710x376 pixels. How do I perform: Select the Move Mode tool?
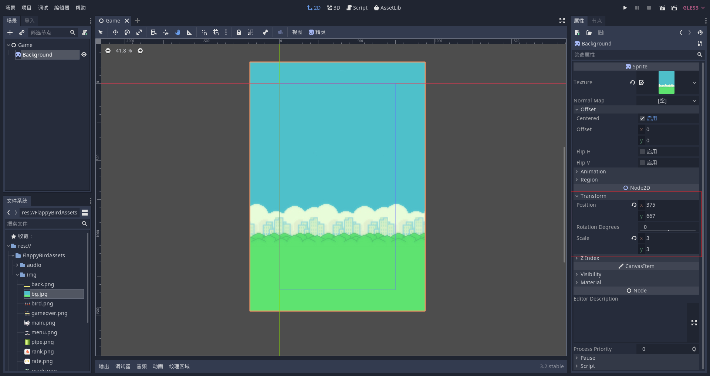pos(115,32)
